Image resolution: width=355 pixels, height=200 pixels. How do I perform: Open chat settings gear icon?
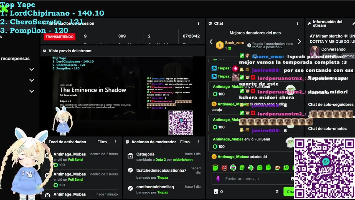[x=277, y=192]
